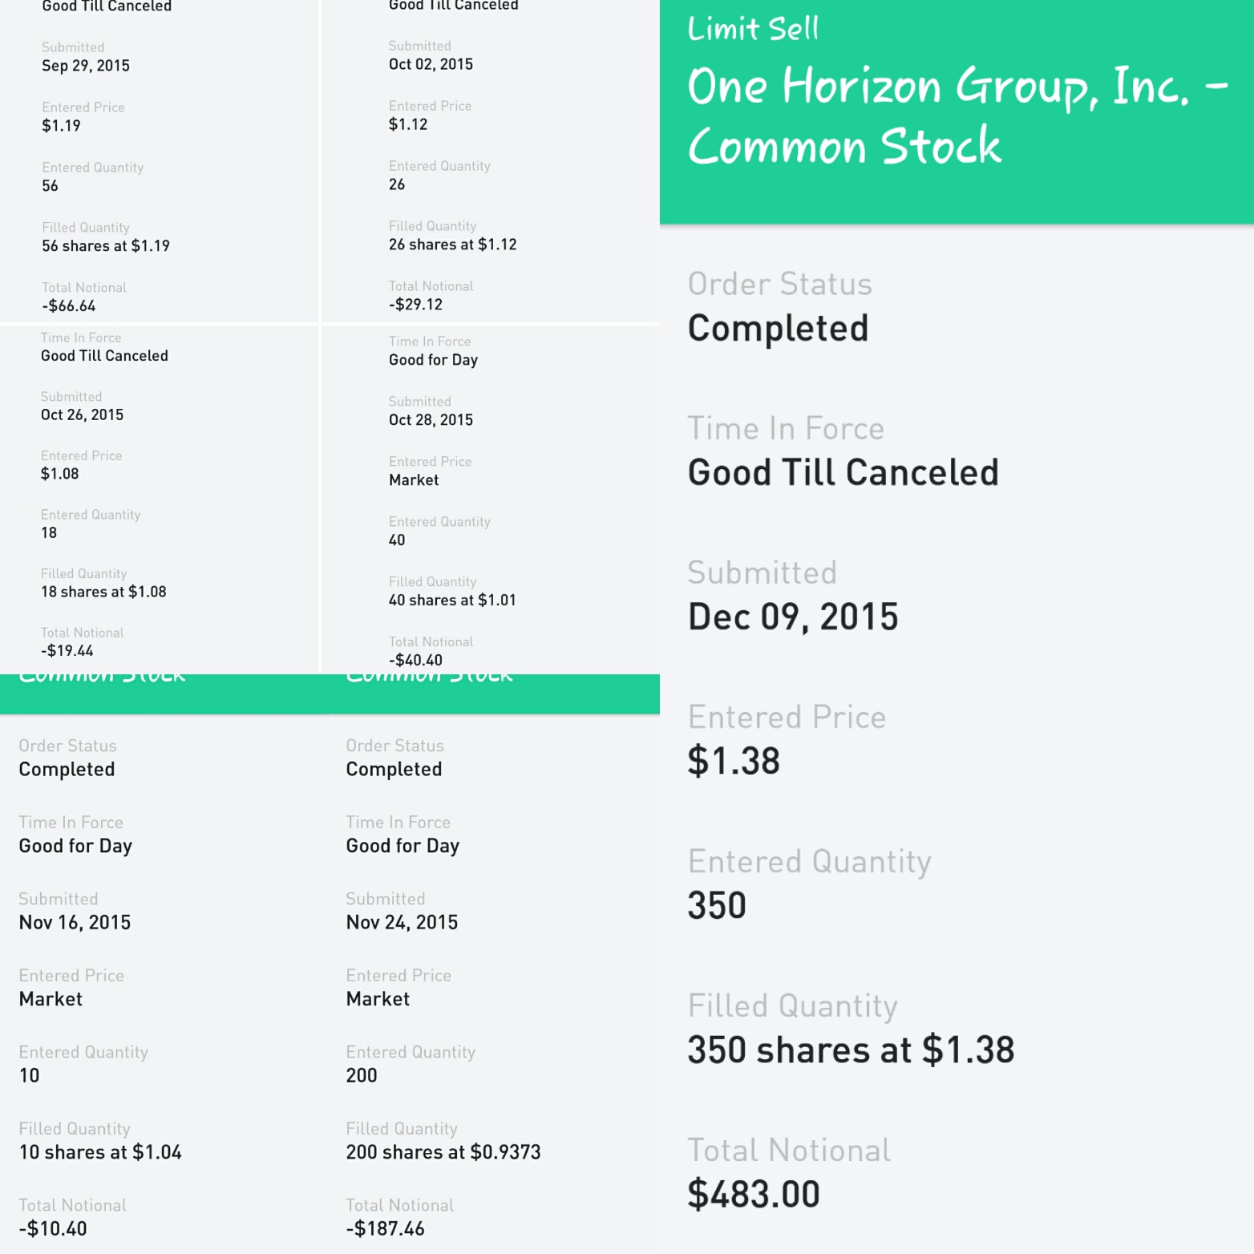Tap the Limit Sell header label
The height and width of the screenshot is (1254, 1254).
[x=753, y=29]
